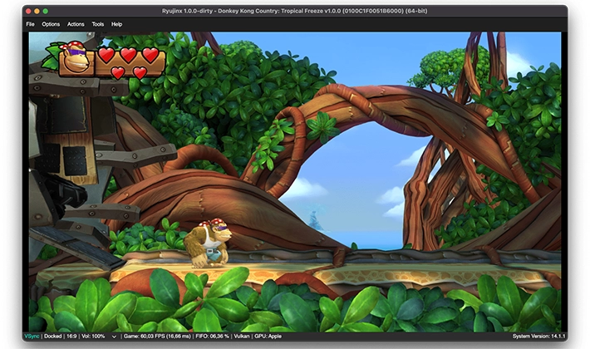Open the File menu

(30, 24)
